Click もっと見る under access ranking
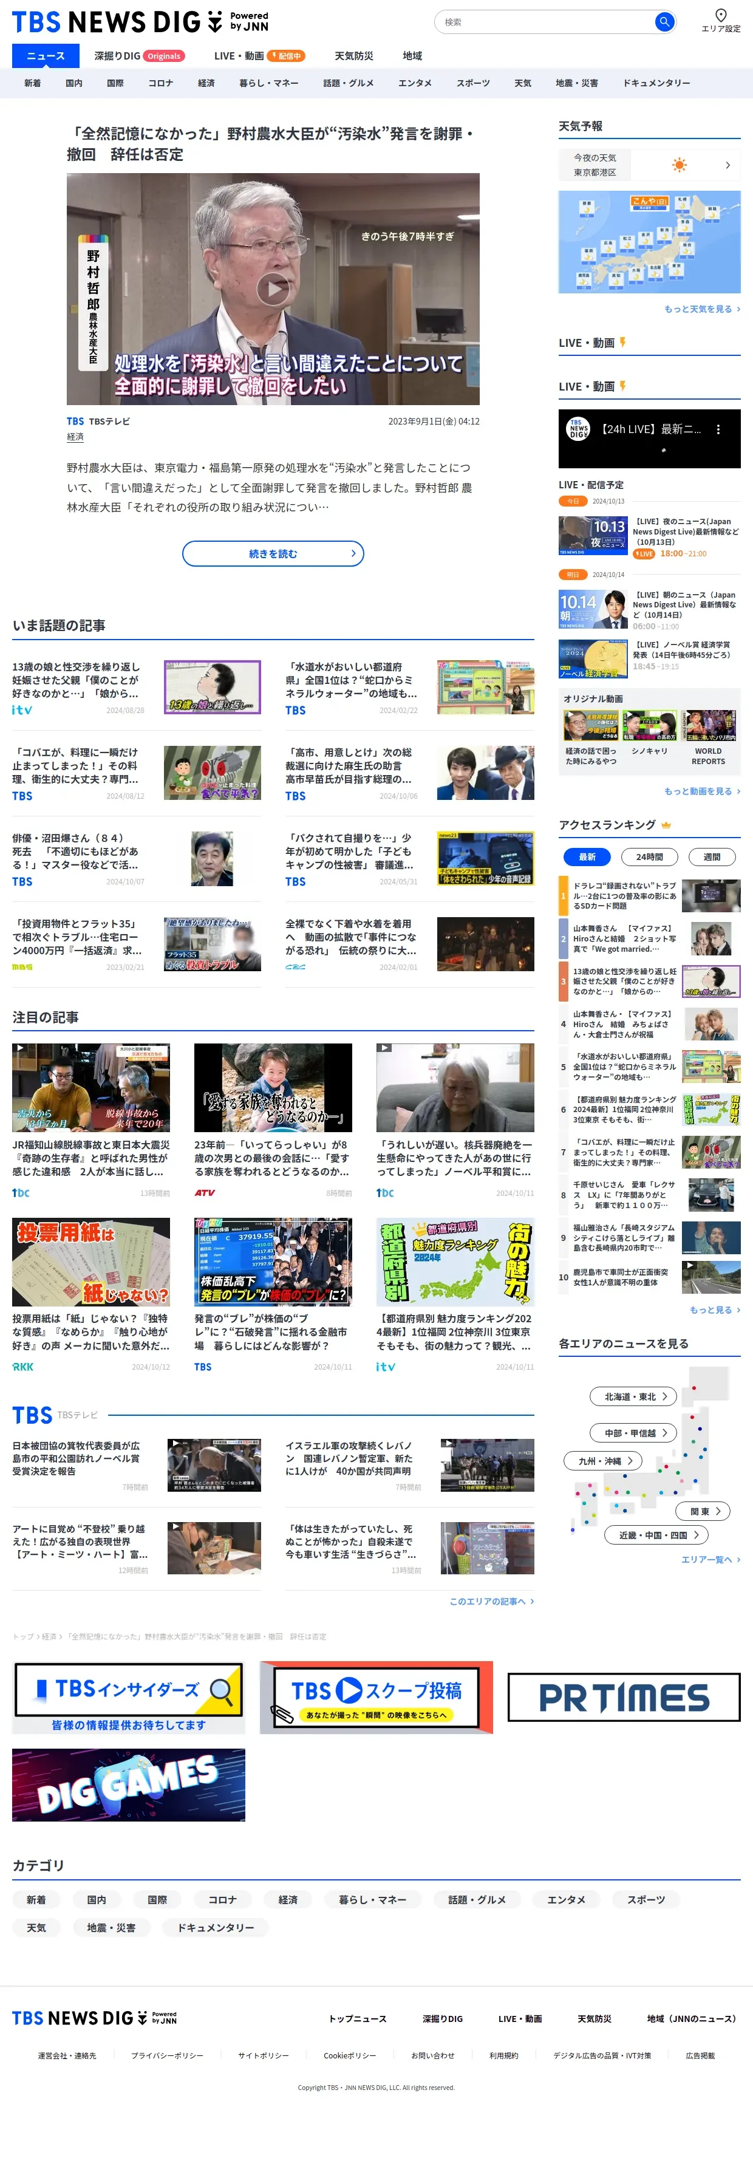Screen dimensions: 753x2172 [715, 1310]
